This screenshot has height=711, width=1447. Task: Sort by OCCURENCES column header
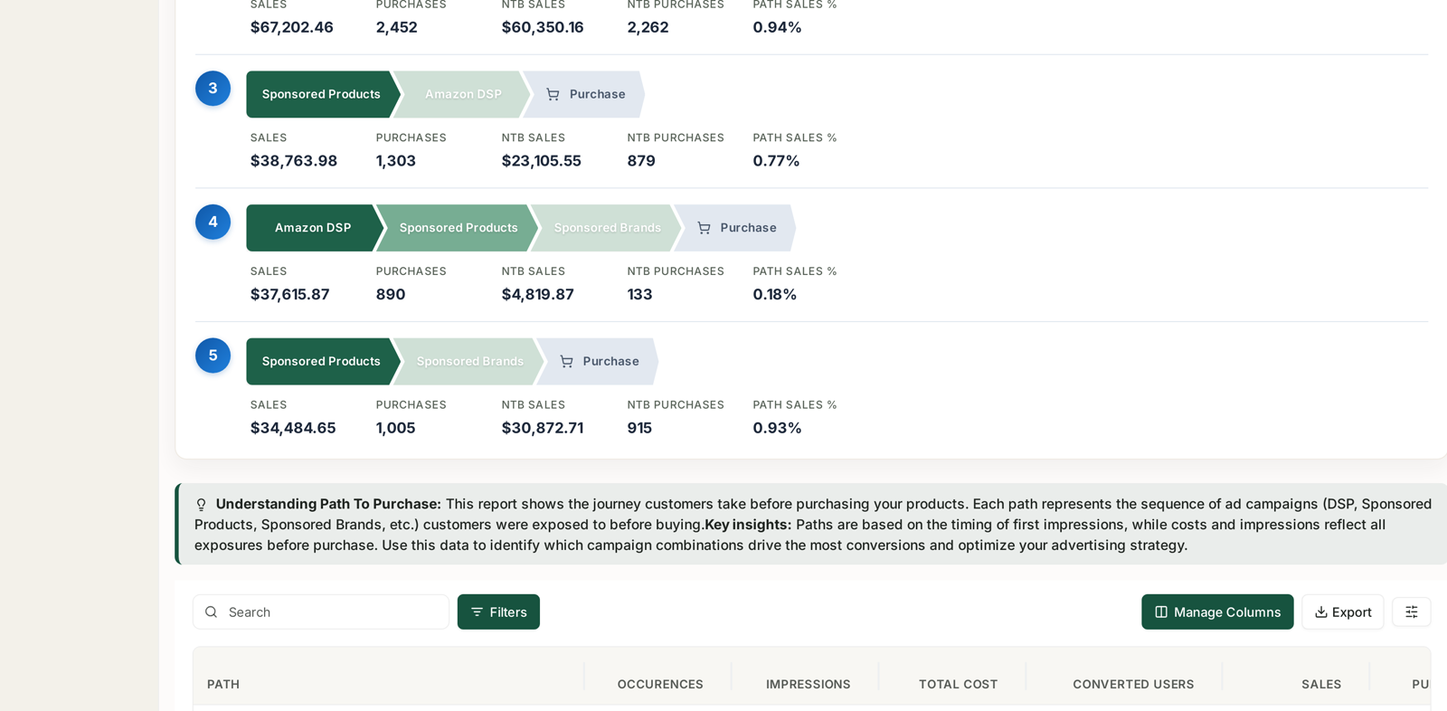click(x=660, y=685)
